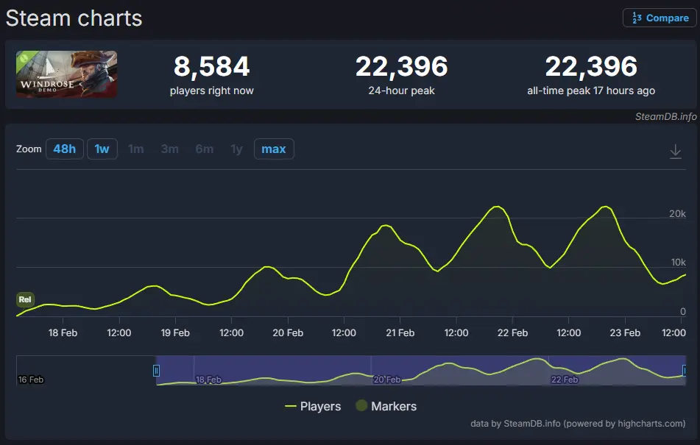The width and height of the screenshot is (700, 445).
Task: Click the green Rel release marker on chart
Action: click(x=24, y=299)
